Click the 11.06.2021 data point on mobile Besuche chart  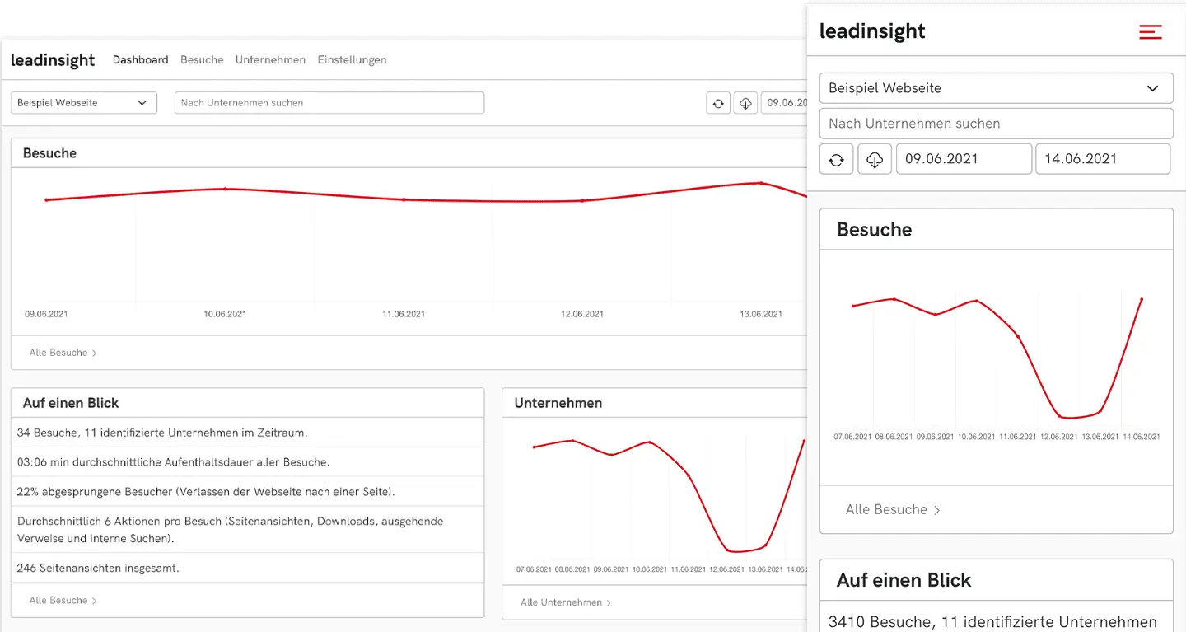click(1018, 336)
